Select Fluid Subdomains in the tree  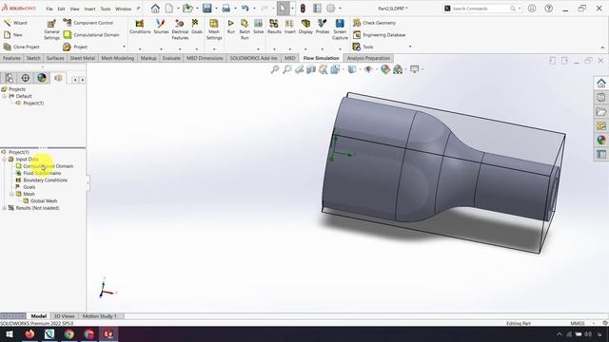point(38,173)
